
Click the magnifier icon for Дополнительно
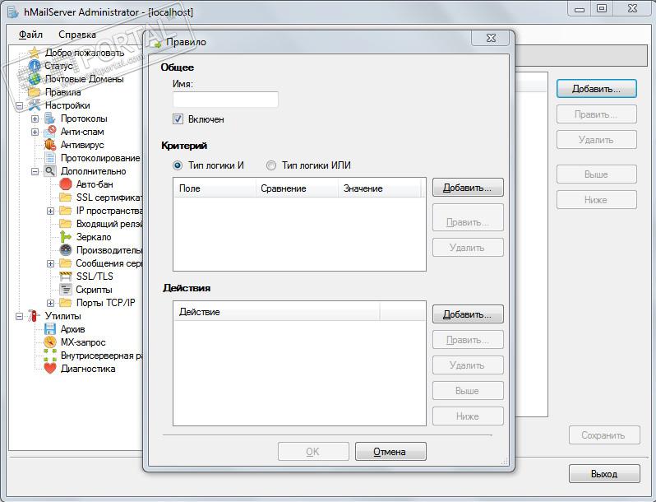point(50,171)
